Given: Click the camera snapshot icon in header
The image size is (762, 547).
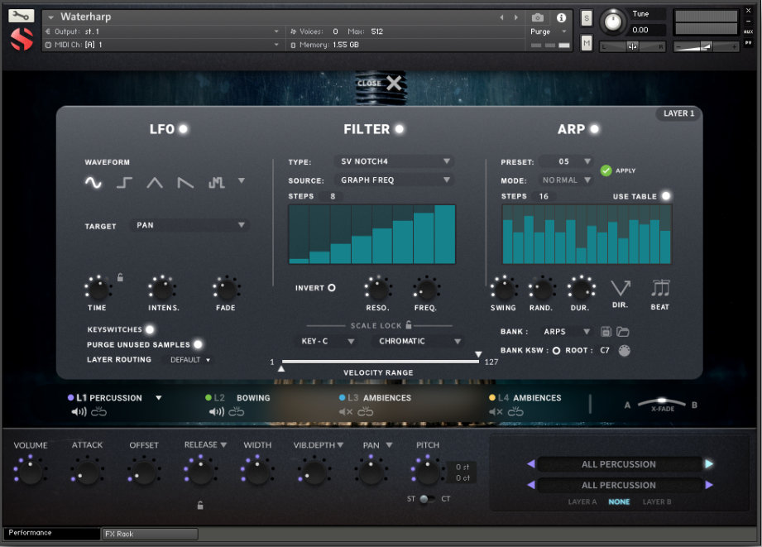Looking at the screenshot, I should pos(539,17).
